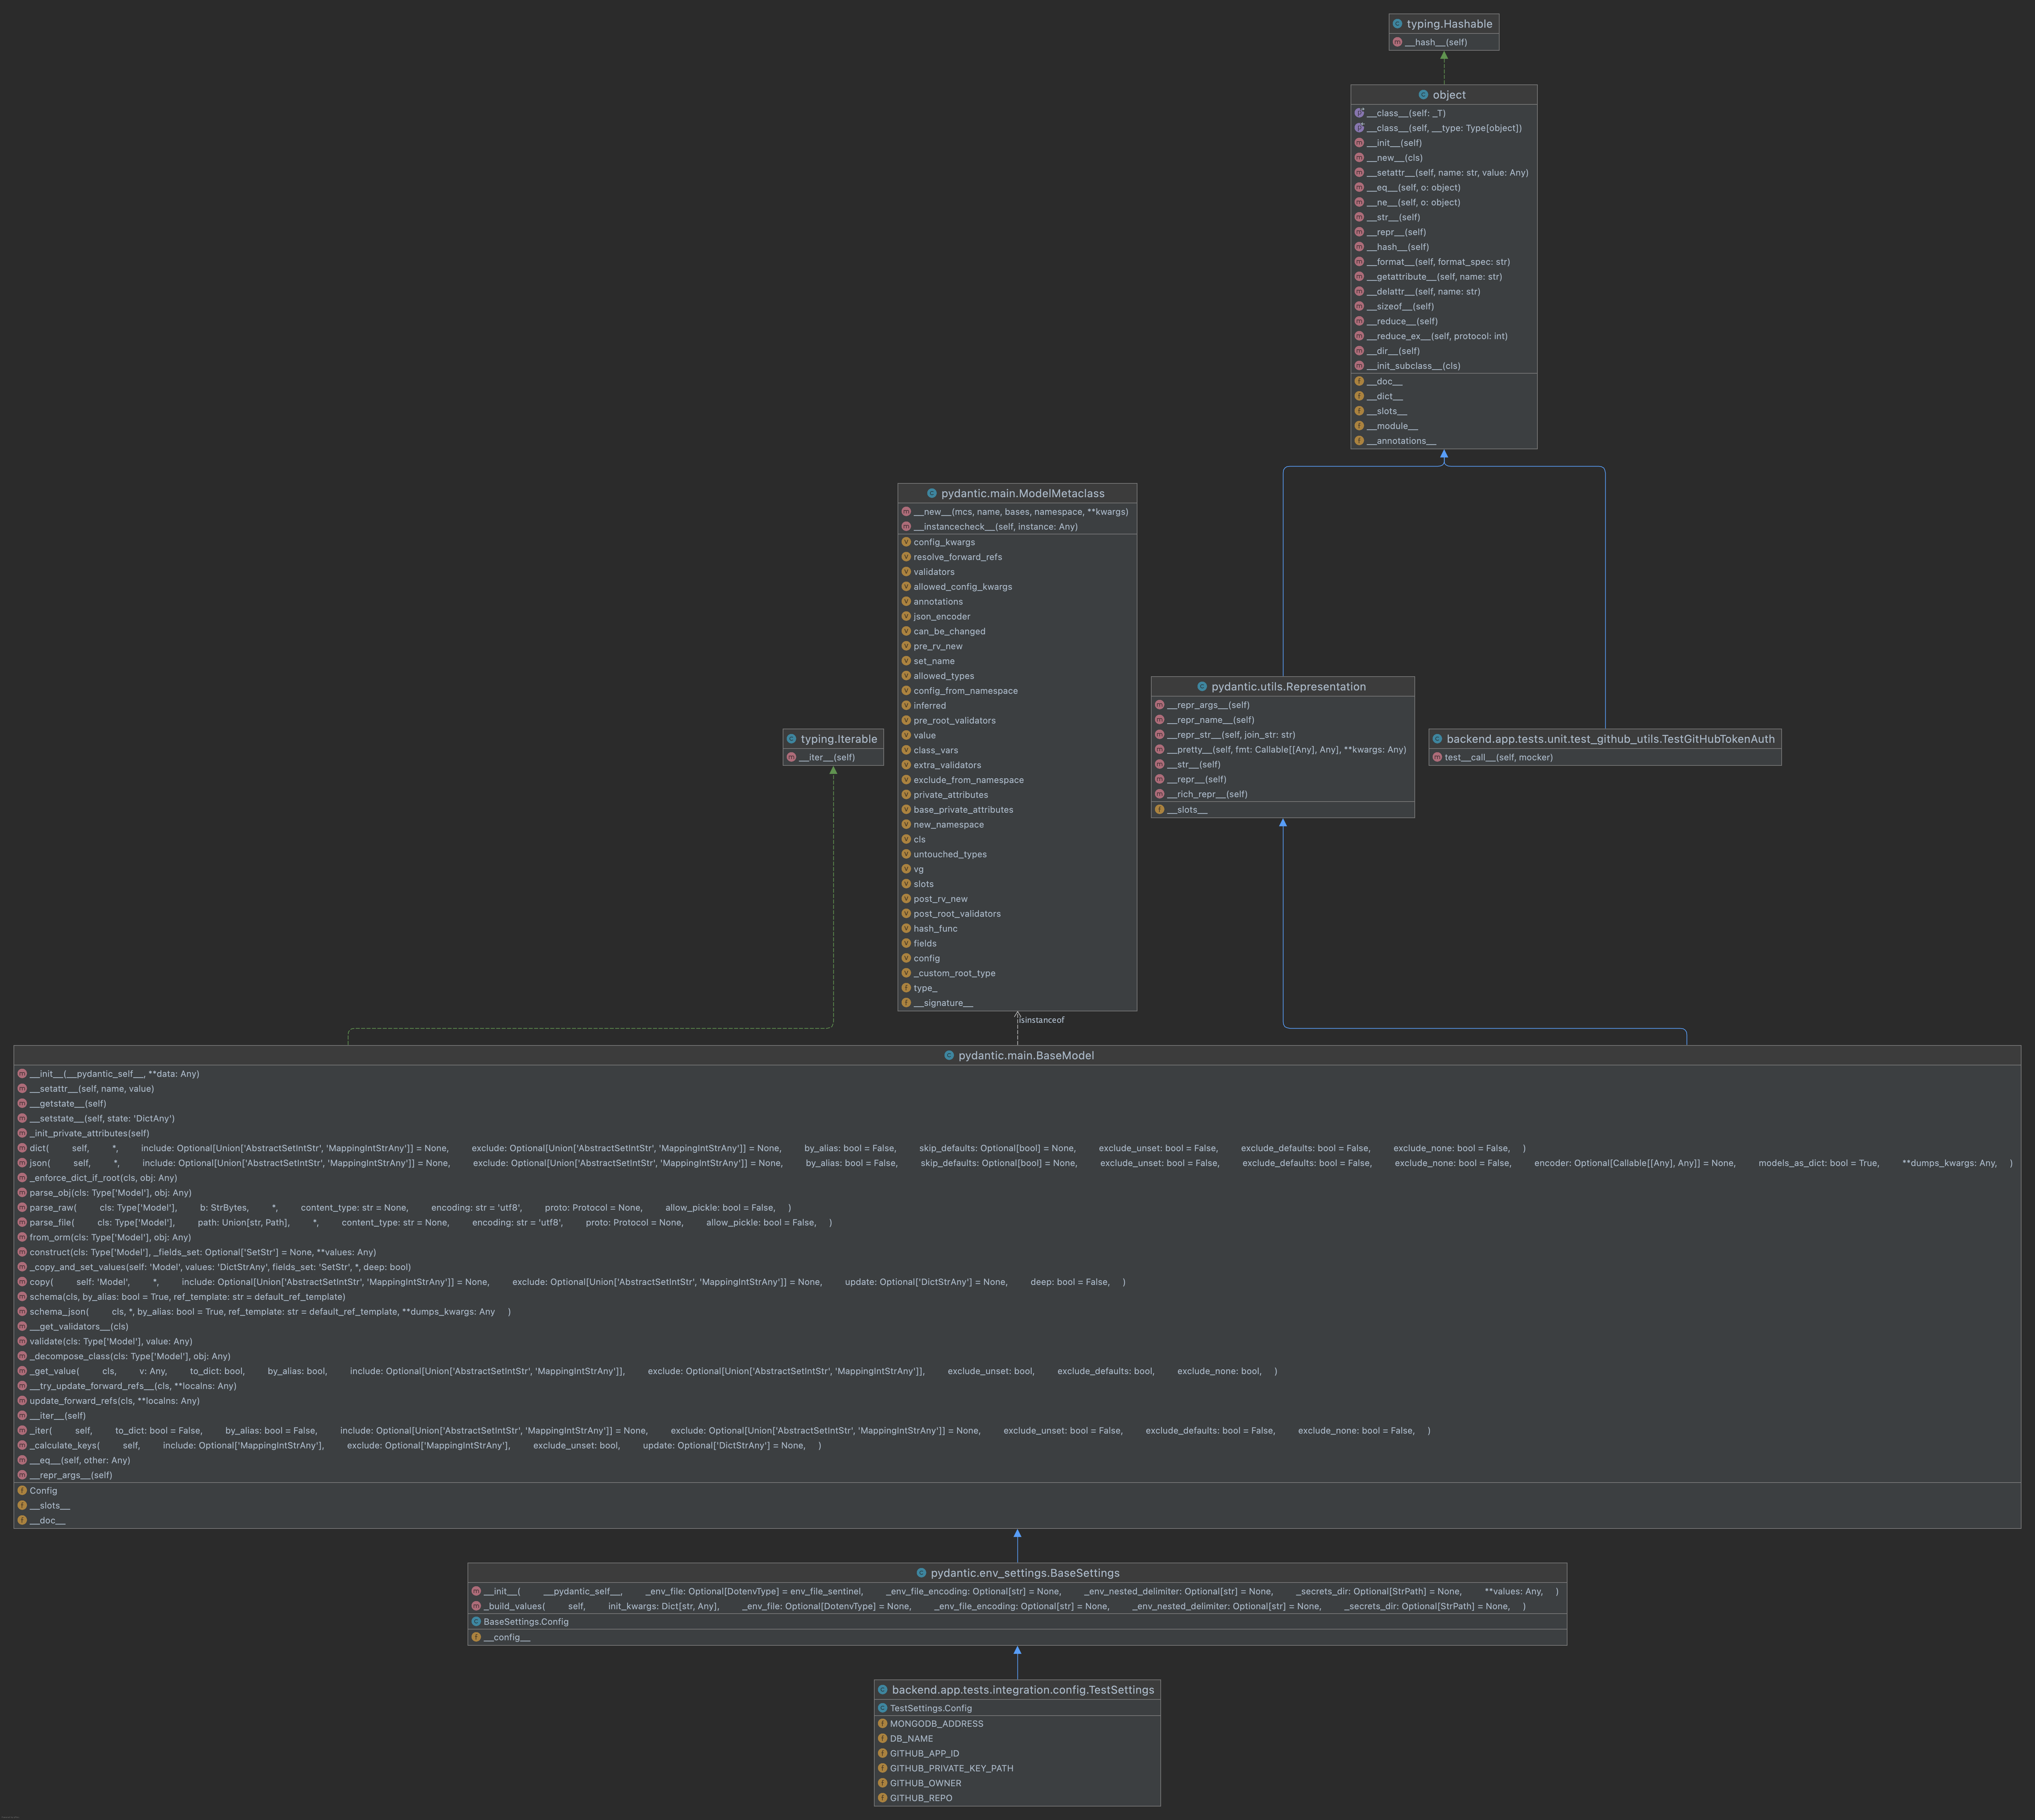Select the backend.app.tests.integration.config.TestSettings title

(x=1023, y=1690)
